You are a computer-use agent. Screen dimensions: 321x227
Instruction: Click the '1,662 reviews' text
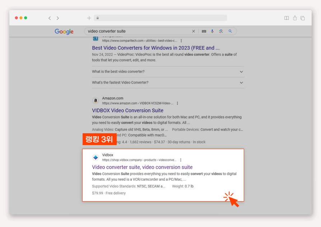[x=140, y=142]
